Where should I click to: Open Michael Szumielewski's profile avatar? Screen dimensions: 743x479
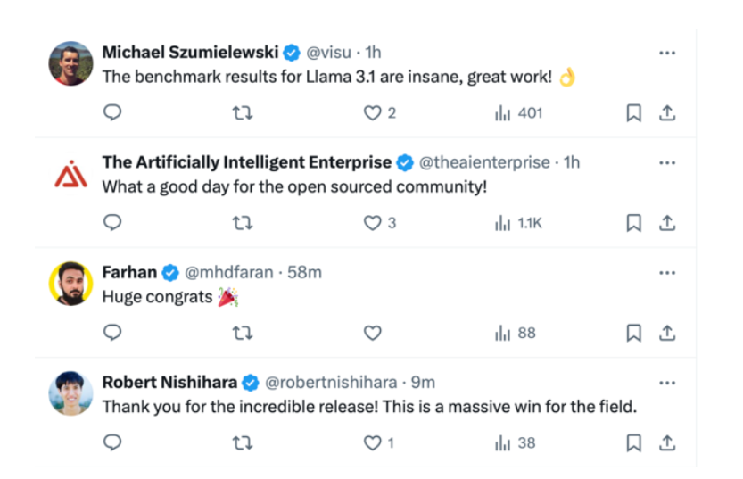[70, 63]
